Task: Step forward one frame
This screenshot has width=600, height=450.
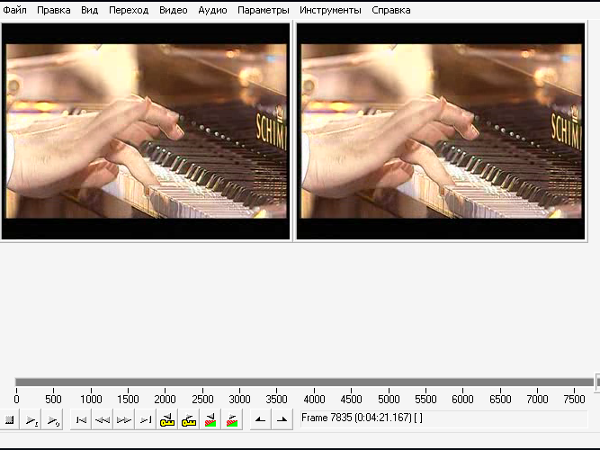Action: 123,420
